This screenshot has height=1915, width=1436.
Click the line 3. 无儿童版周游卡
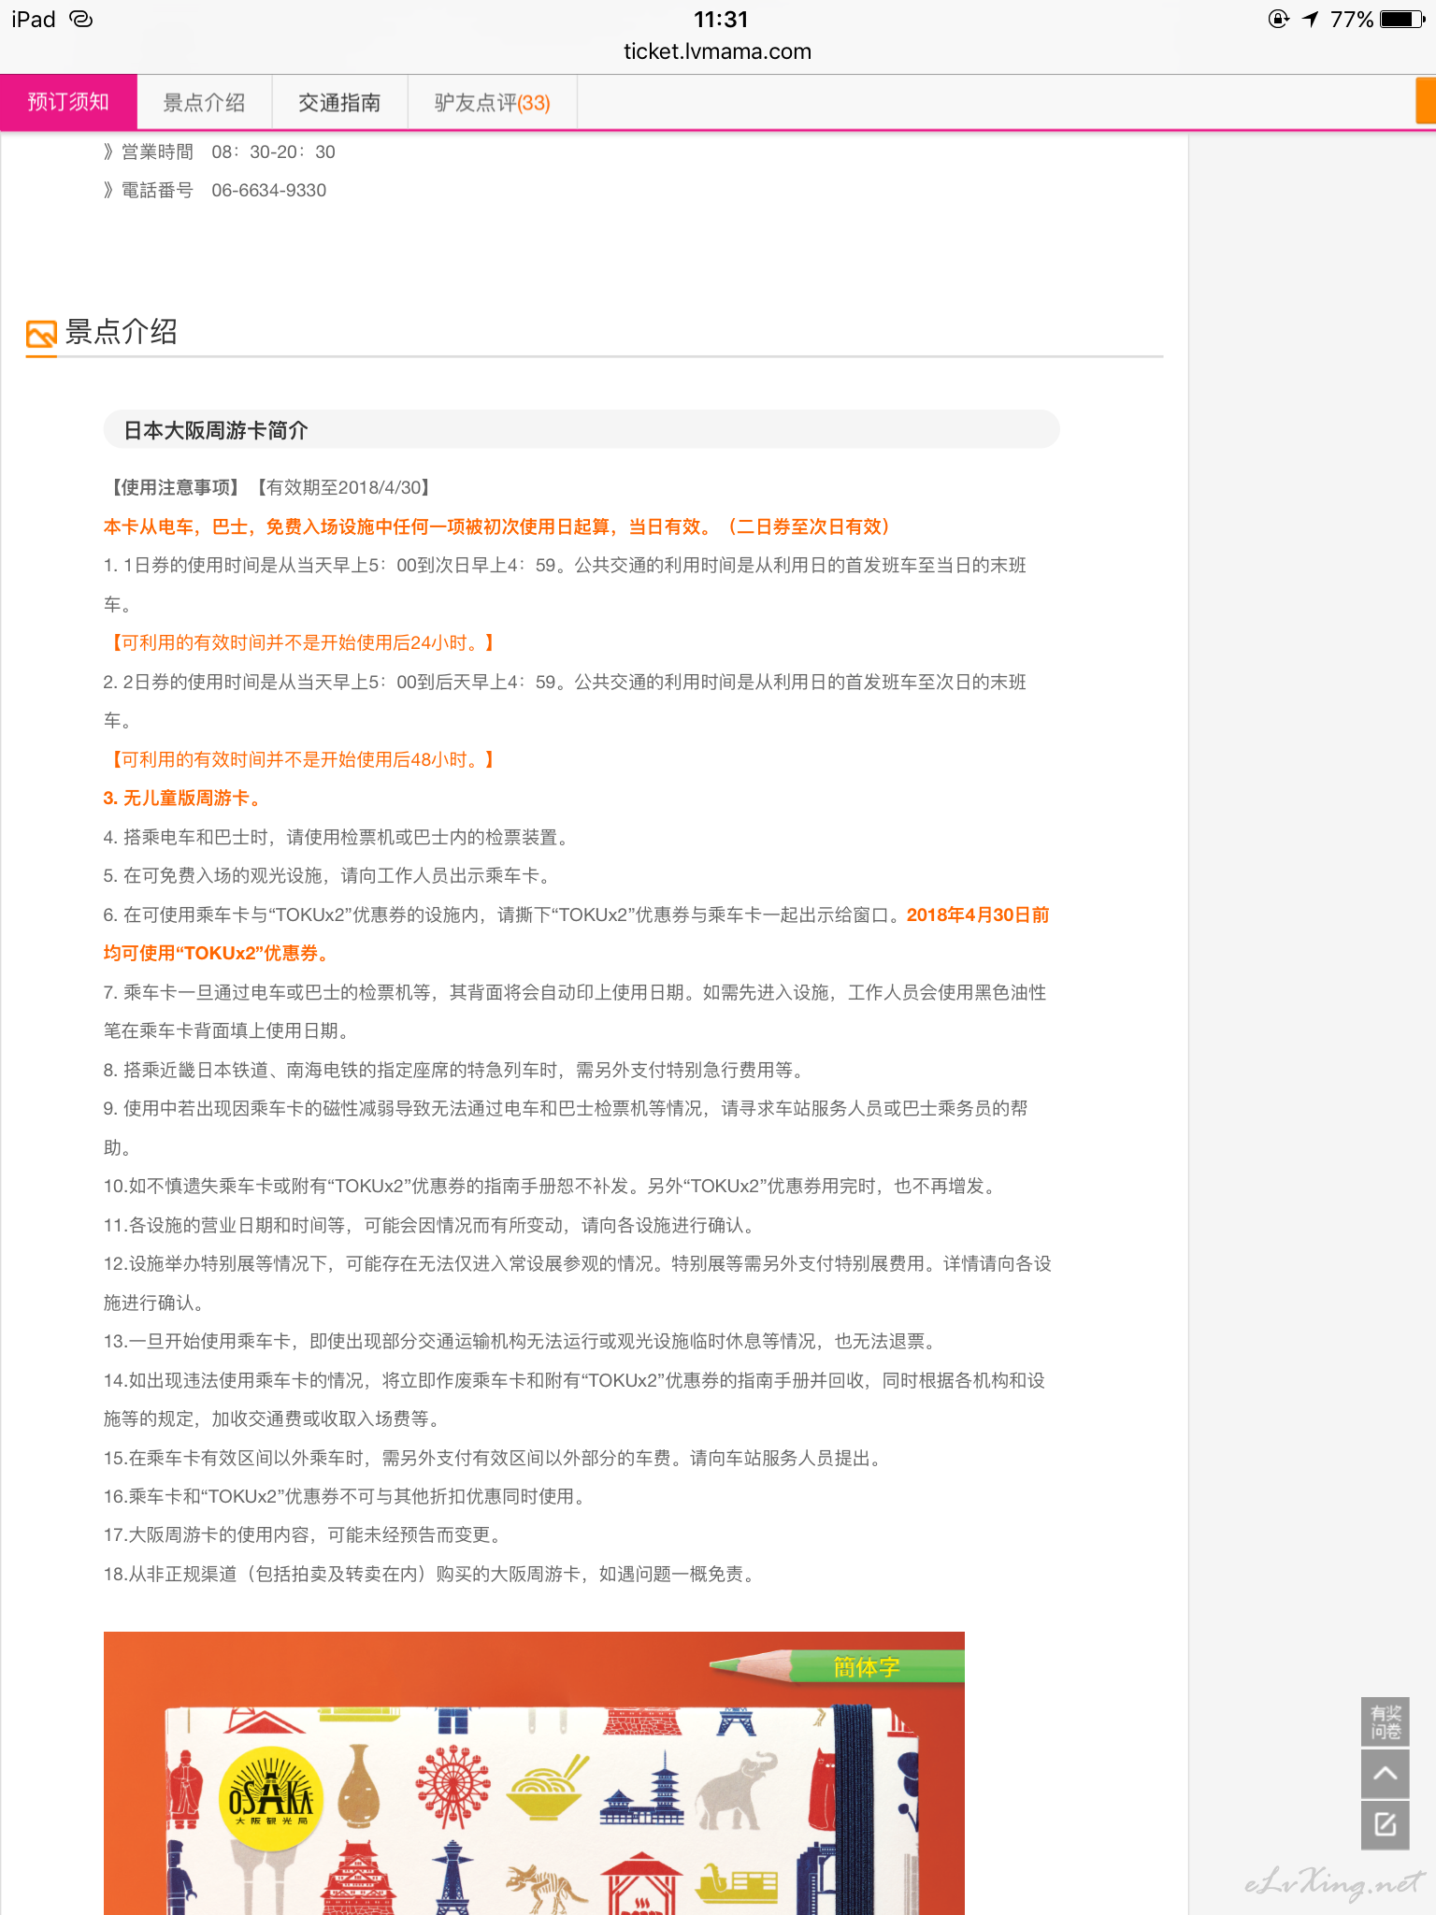coord(184,798)
